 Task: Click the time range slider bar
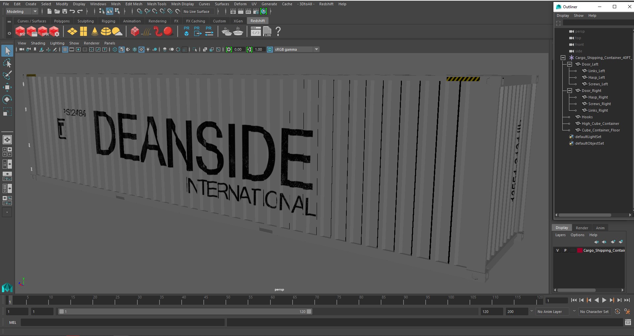pyautogui.click(x=185, y=312)
